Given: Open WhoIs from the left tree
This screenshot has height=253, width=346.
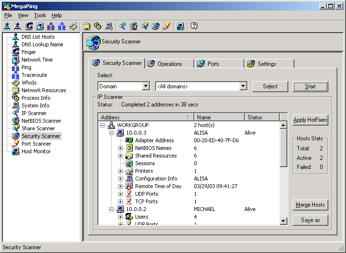Looking at the screenshot, I should (x=29, y=83).
